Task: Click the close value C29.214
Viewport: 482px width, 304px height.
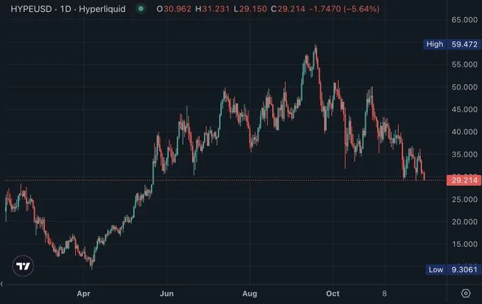Action: [288, 9]
